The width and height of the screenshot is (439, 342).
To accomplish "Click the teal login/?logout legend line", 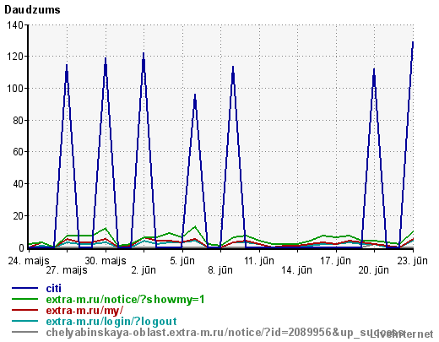I will tap(24, 321).
